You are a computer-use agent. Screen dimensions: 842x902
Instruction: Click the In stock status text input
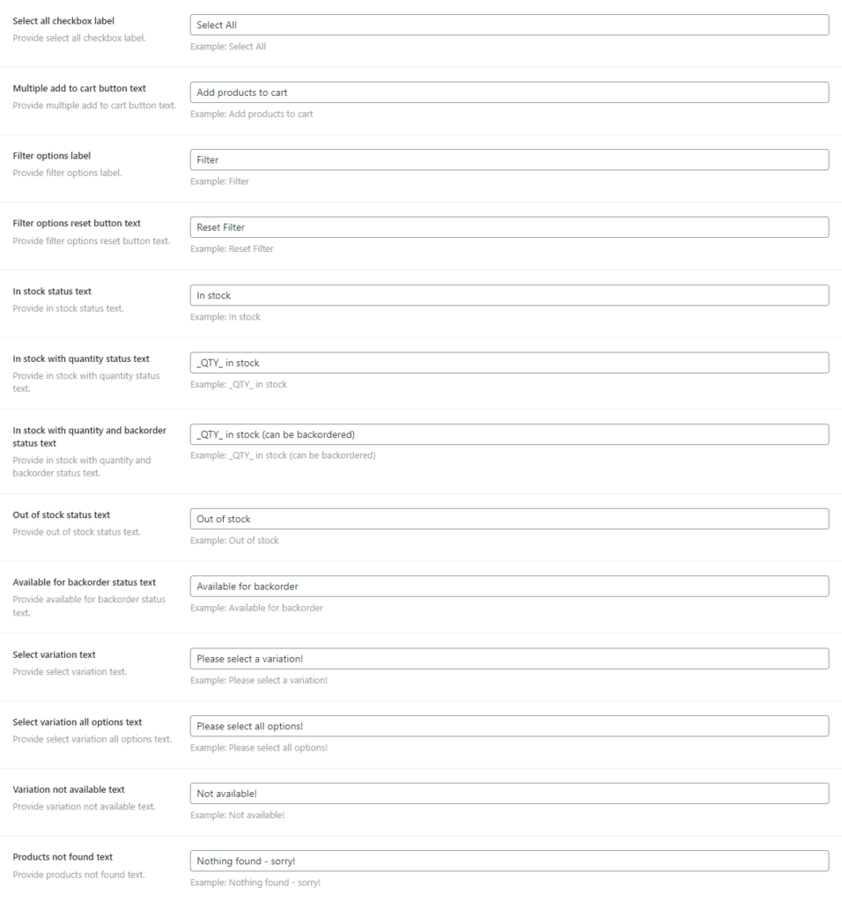(509, 295)
